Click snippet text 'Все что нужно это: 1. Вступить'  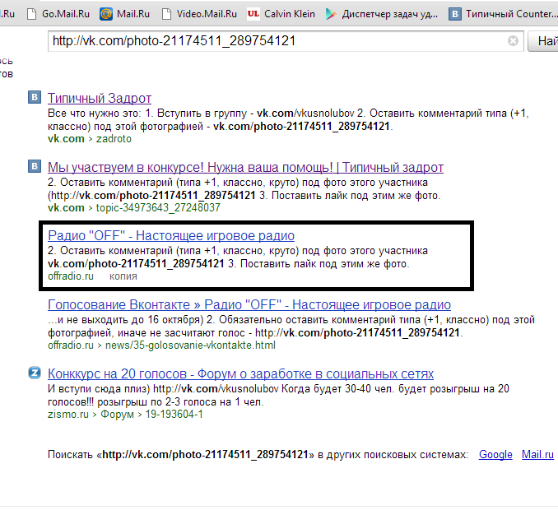coord(125,114)
